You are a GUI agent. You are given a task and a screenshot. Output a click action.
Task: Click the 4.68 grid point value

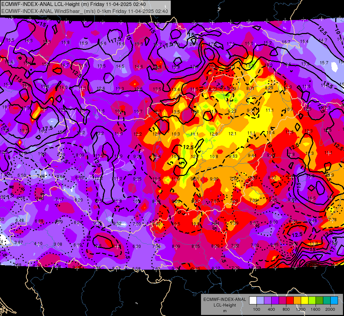tap(21, 198)
